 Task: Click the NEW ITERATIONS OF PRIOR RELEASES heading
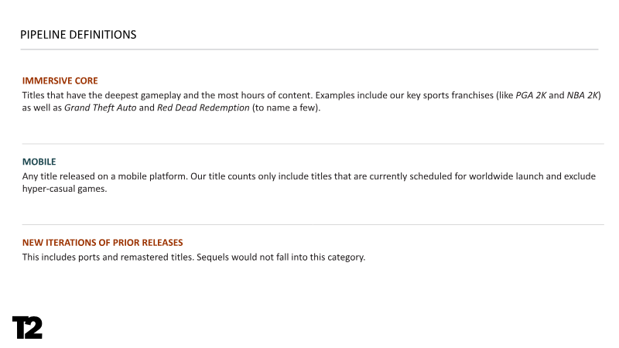[x=103, y=242]
